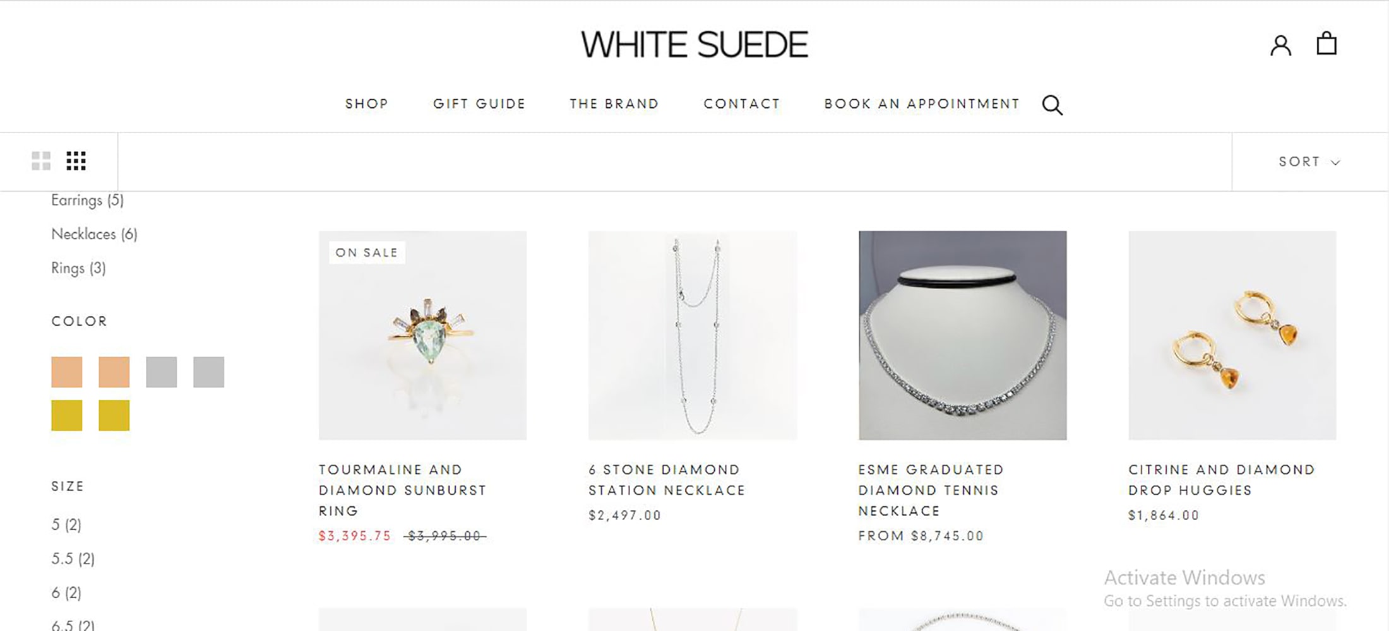The height and width of the screenshot is (631, 1389).
Task: Click the White Suede logo
Action: pyautogui.click(x=694, y=44)
